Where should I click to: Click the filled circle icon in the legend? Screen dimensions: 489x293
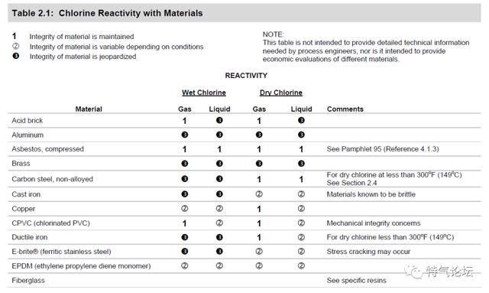click(15, 56)
